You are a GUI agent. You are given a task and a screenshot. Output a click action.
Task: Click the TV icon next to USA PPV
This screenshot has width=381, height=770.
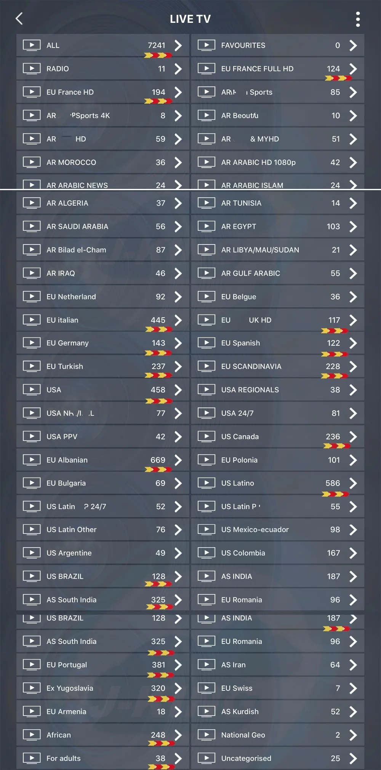tap(32, 436)
